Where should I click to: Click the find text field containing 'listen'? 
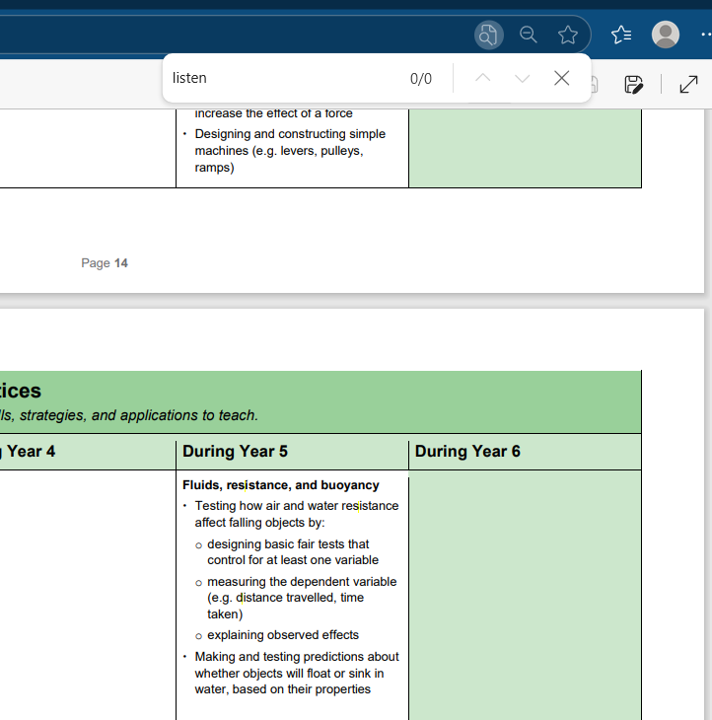pos(281,78)
